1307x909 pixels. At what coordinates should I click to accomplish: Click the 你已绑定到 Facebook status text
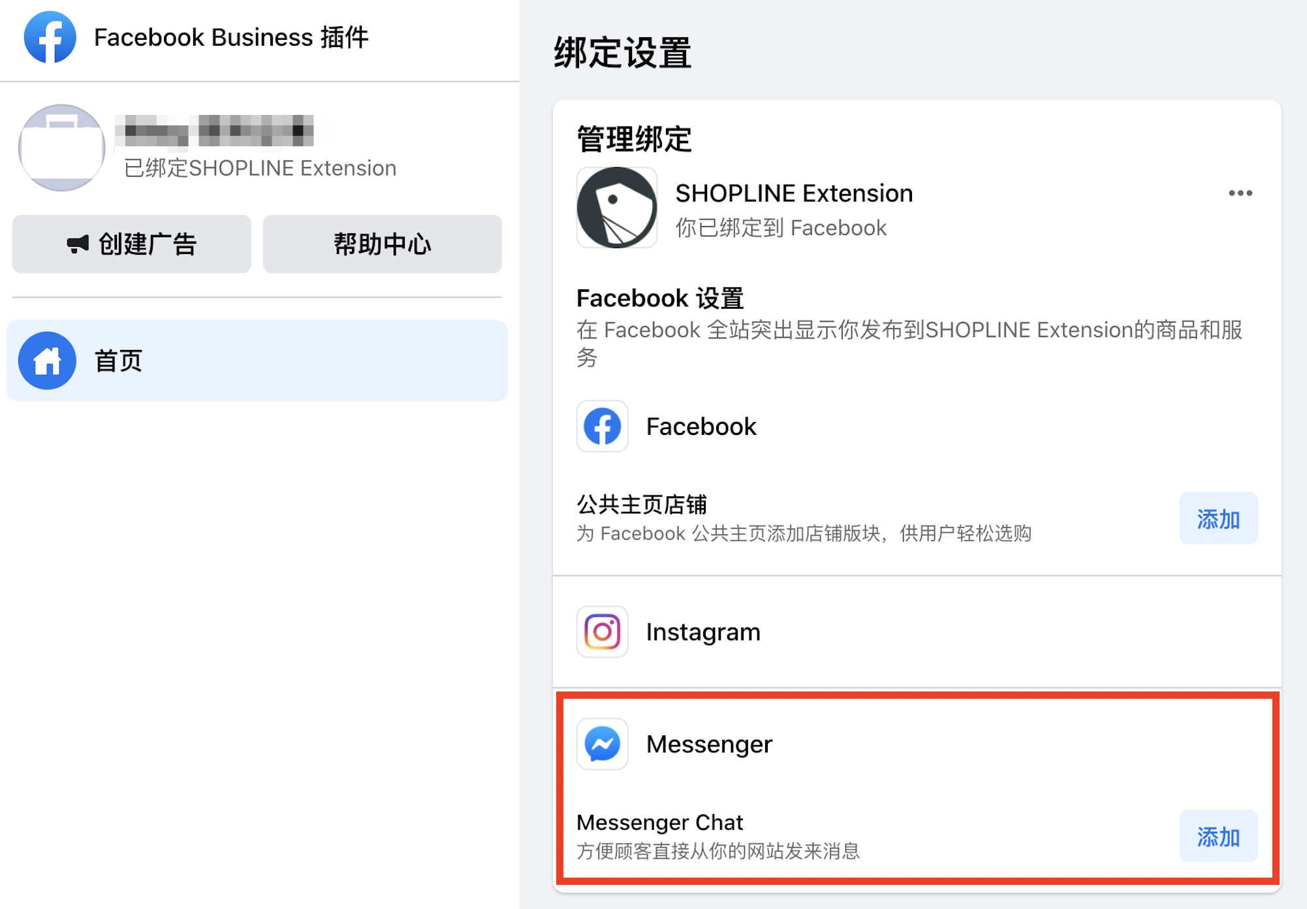(781, 228)
